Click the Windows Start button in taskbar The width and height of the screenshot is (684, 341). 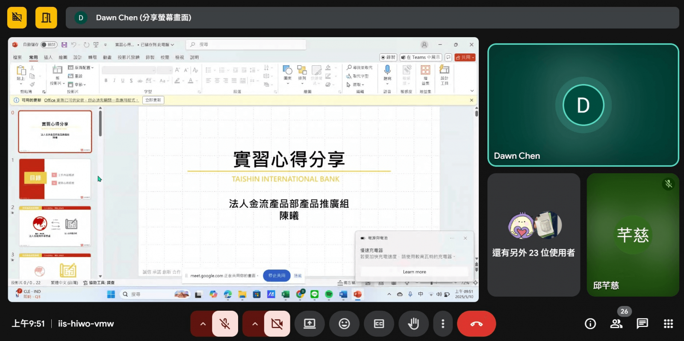(x=111, y=294)
